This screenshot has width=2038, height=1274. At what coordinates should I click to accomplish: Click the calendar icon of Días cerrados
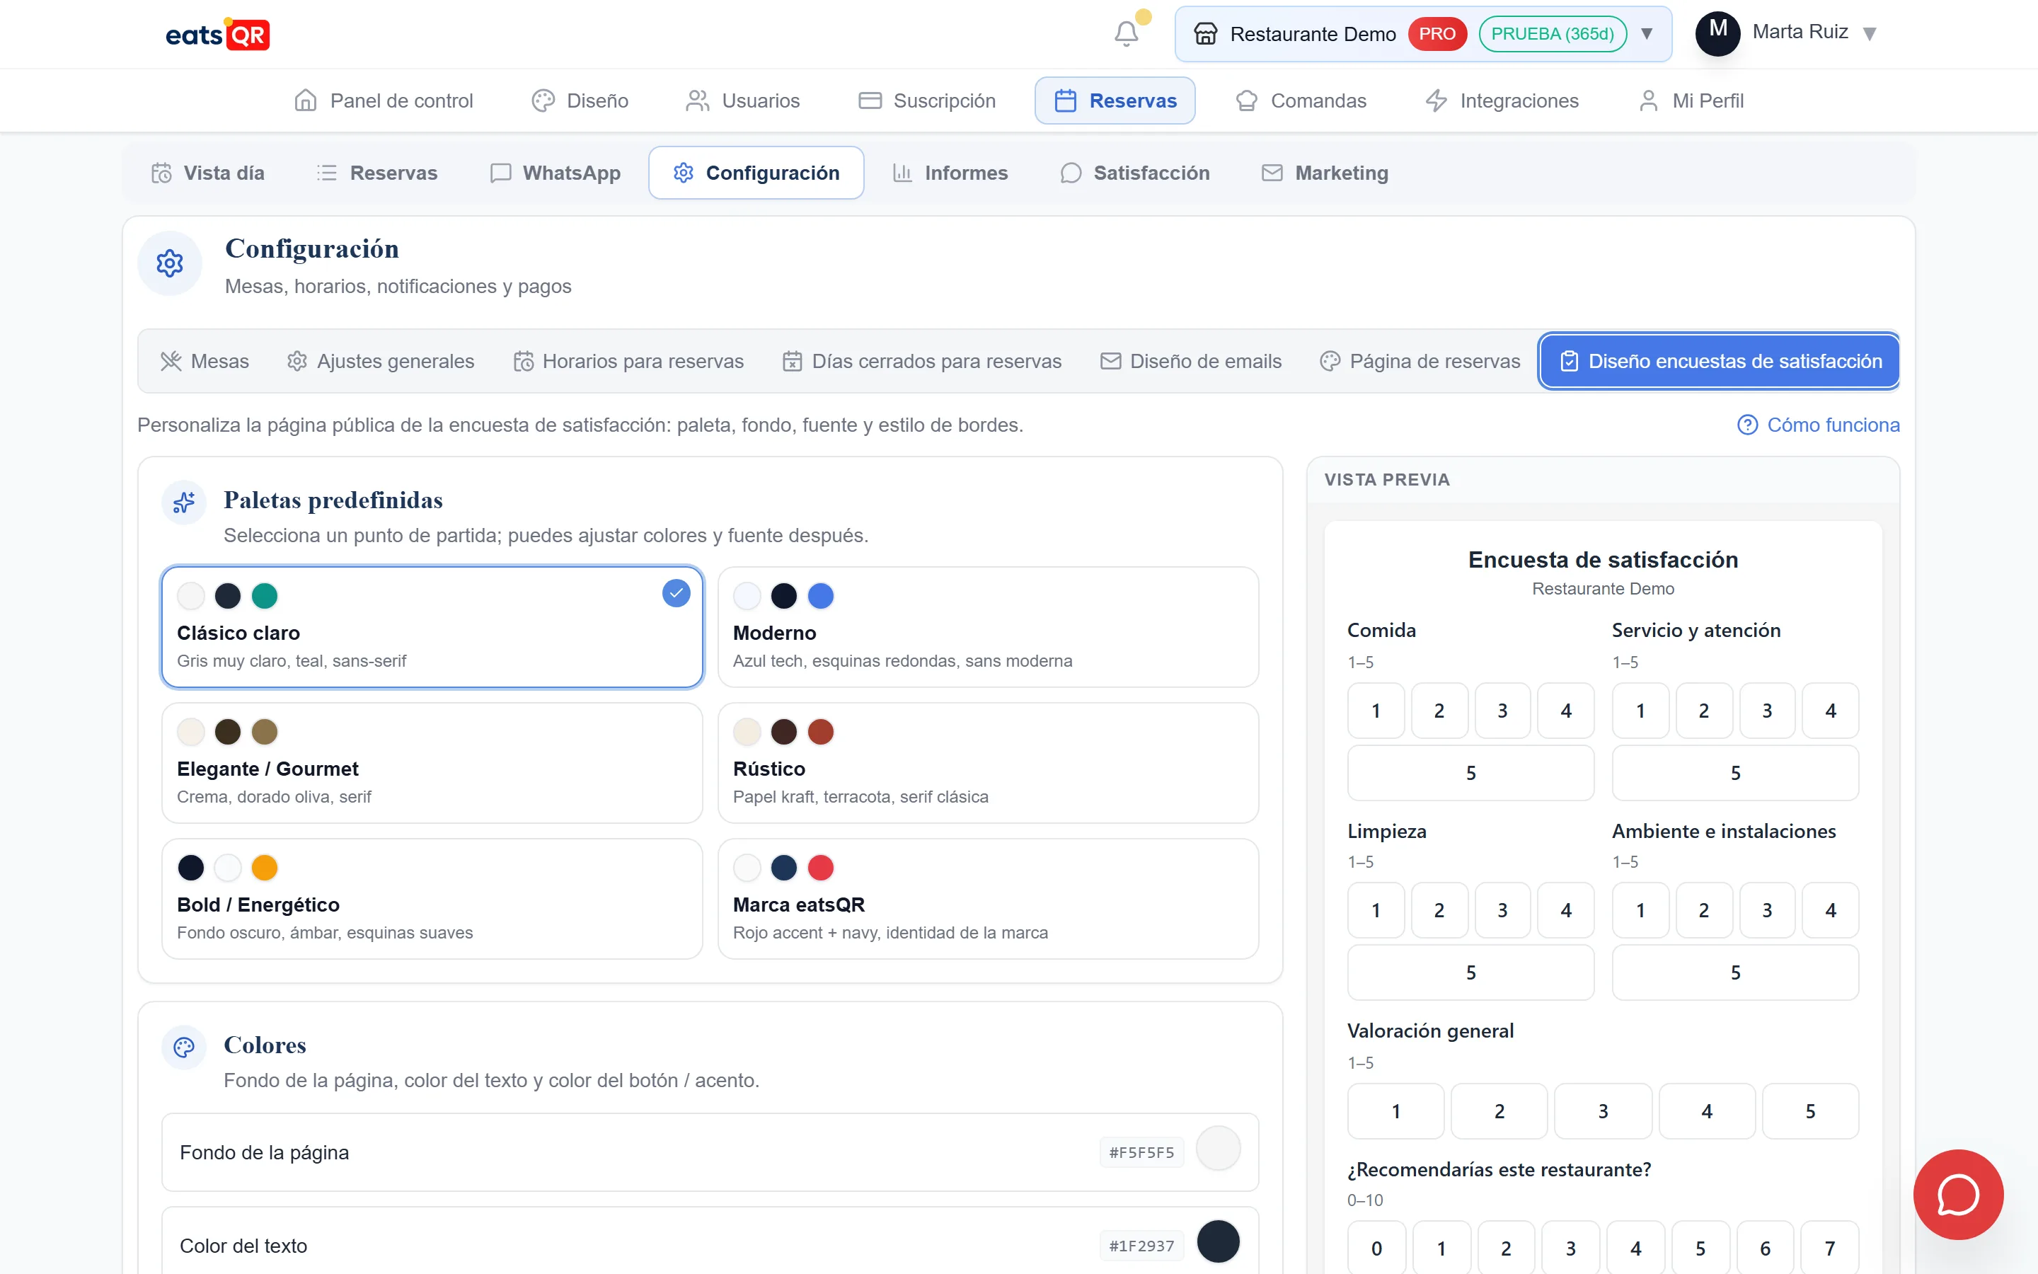[792, 362]
